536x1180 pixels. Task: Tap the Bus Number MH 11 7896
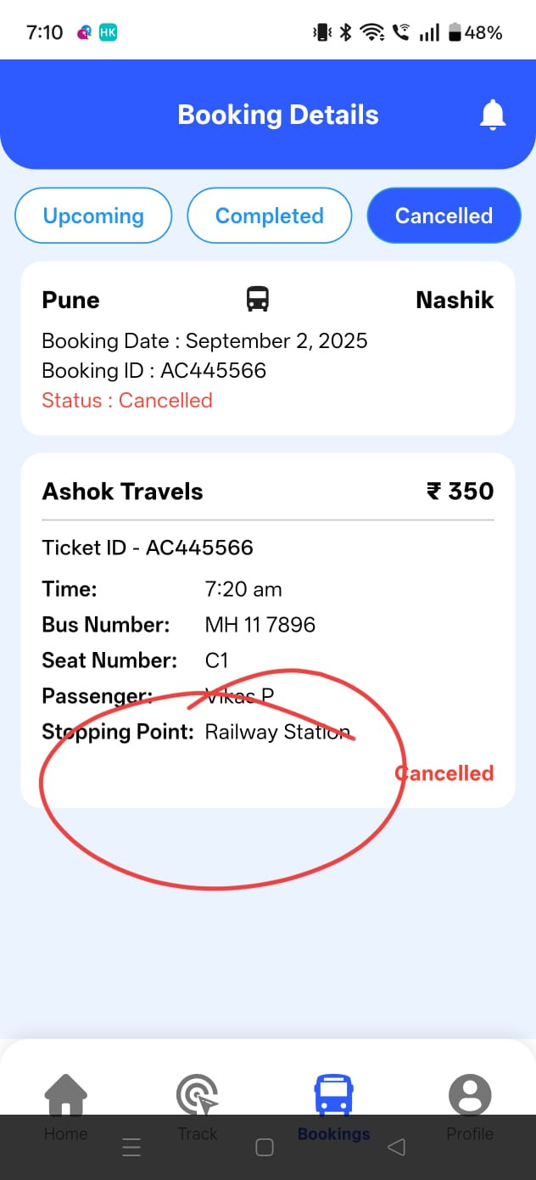coord(260,625)
